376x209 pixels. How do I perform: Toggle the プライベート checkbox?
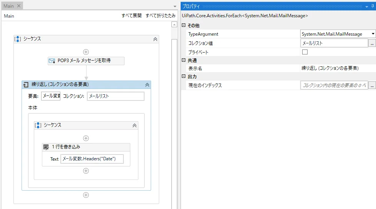tap(305, 52)
